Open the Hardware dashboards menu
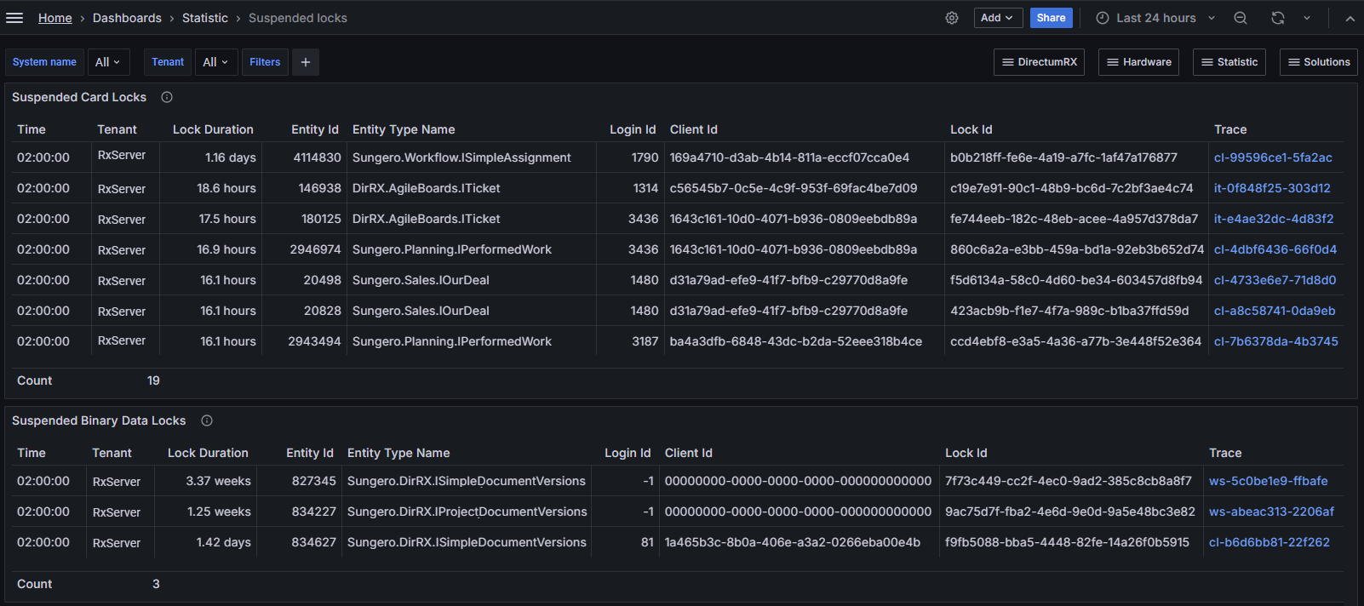 [1138, 62]
